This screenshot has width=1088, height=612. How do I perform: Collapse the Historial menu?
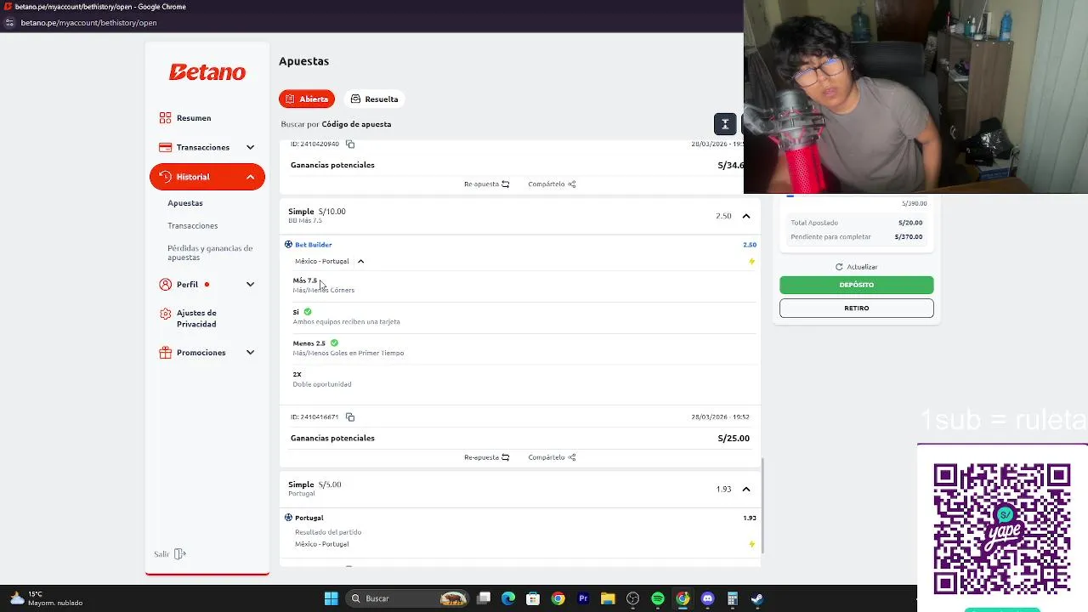(207, 177)
